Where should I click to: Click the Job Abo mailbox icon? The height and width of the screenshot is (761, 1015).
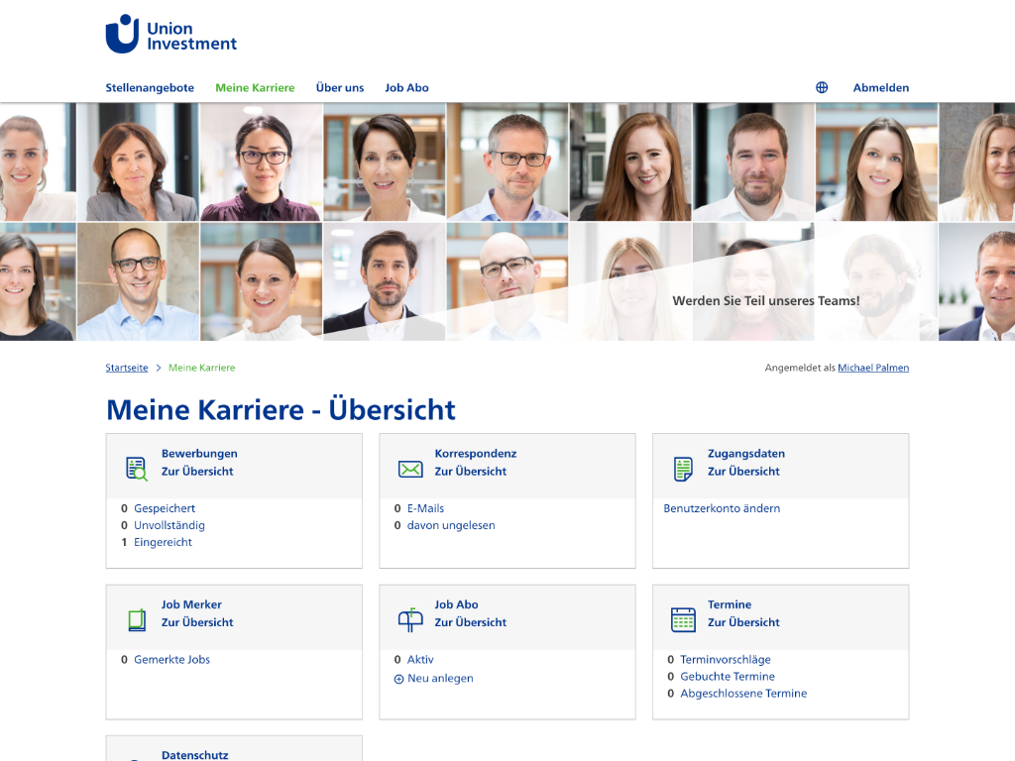[x=410, y=620]
